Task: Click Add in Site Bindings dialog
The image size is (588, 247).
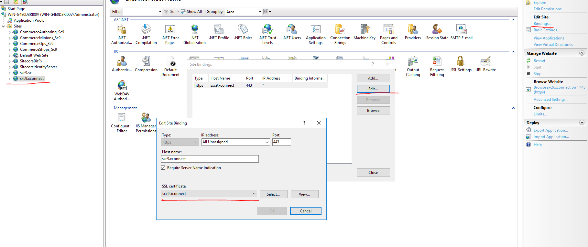Action: coord(373,78)
